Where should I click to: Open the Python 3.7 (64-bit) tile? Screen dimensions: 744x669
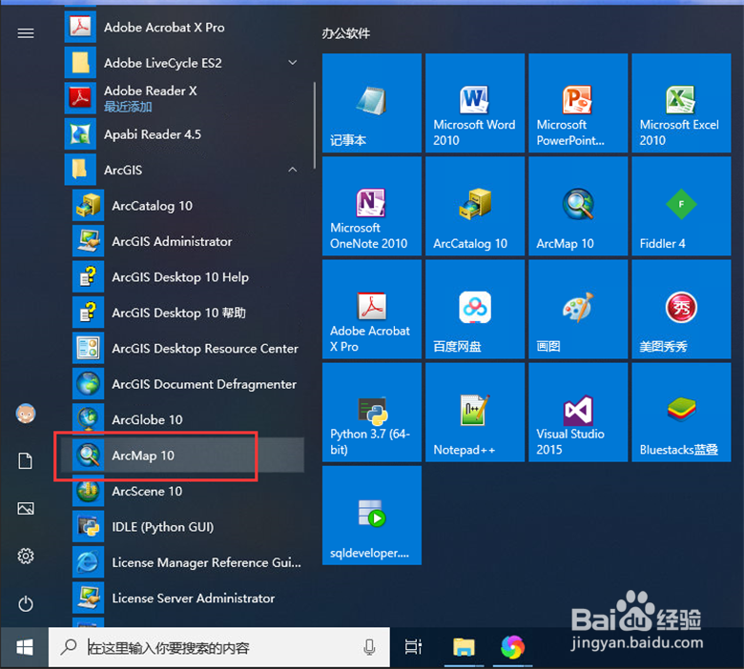point(372,413)
